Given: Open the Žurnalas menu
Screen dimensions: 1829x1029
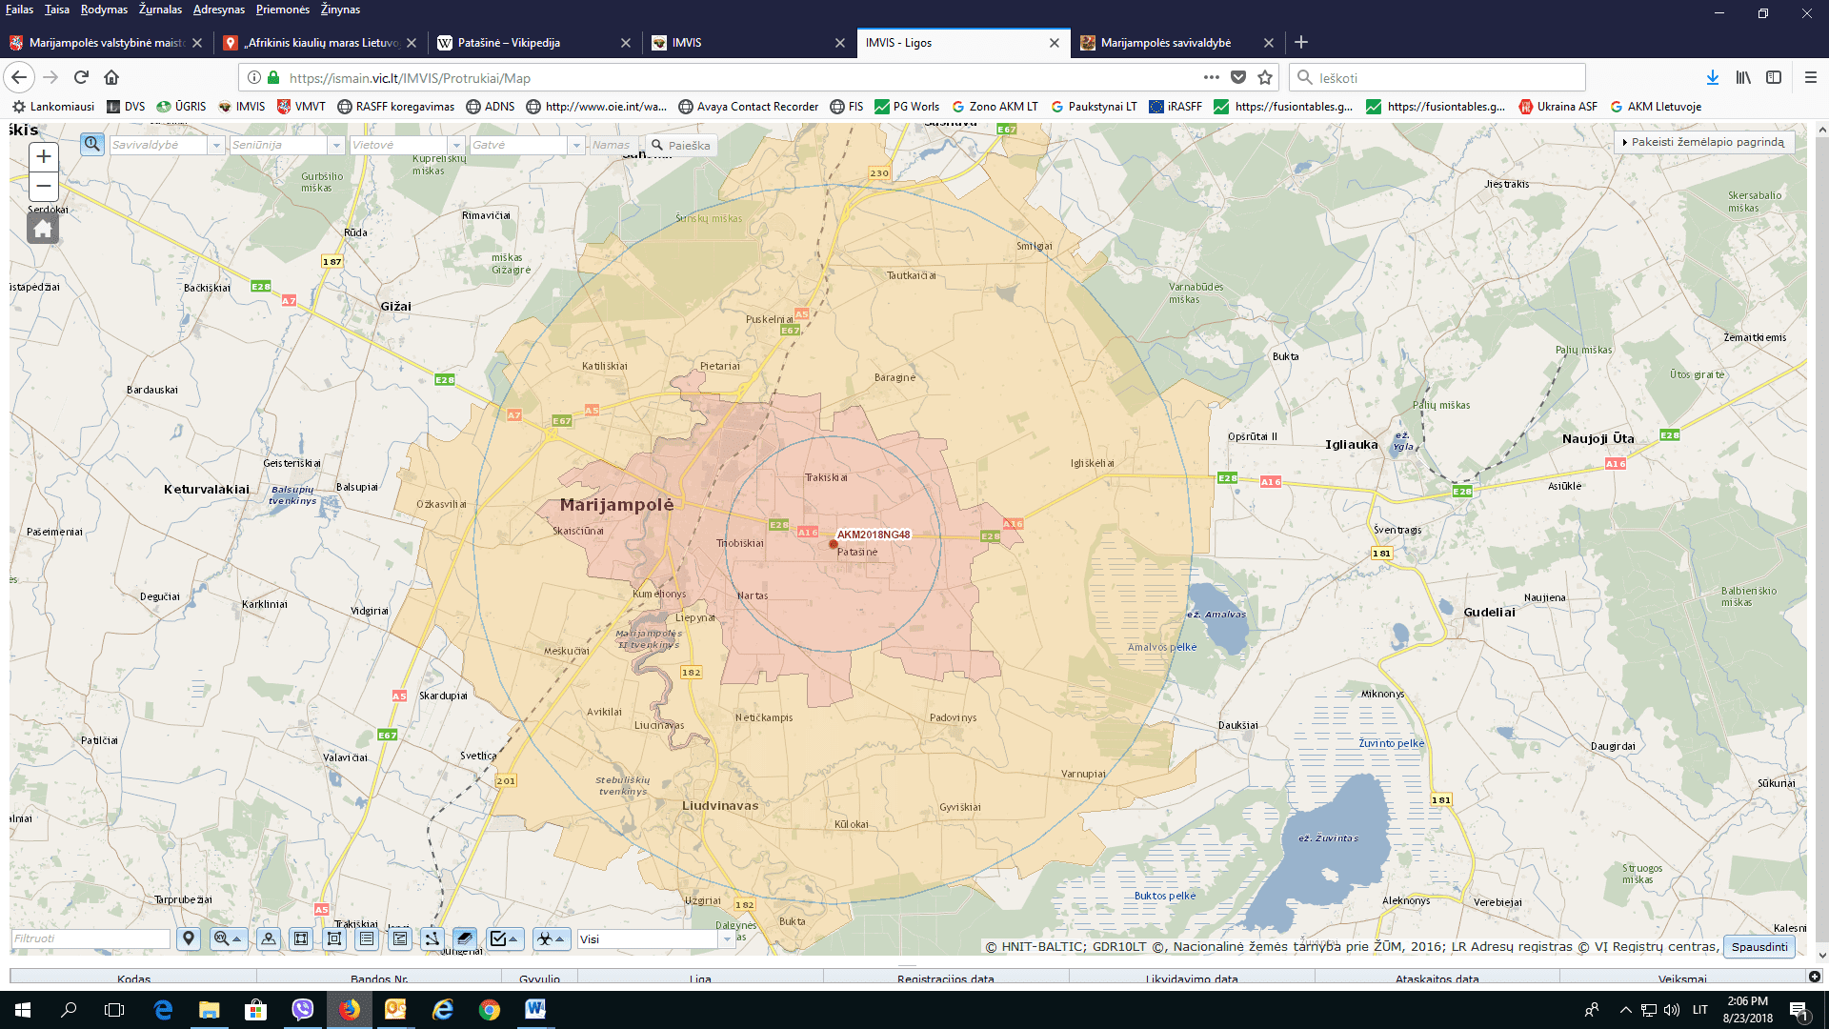Looking at the screenshot, I should (160, 10).
